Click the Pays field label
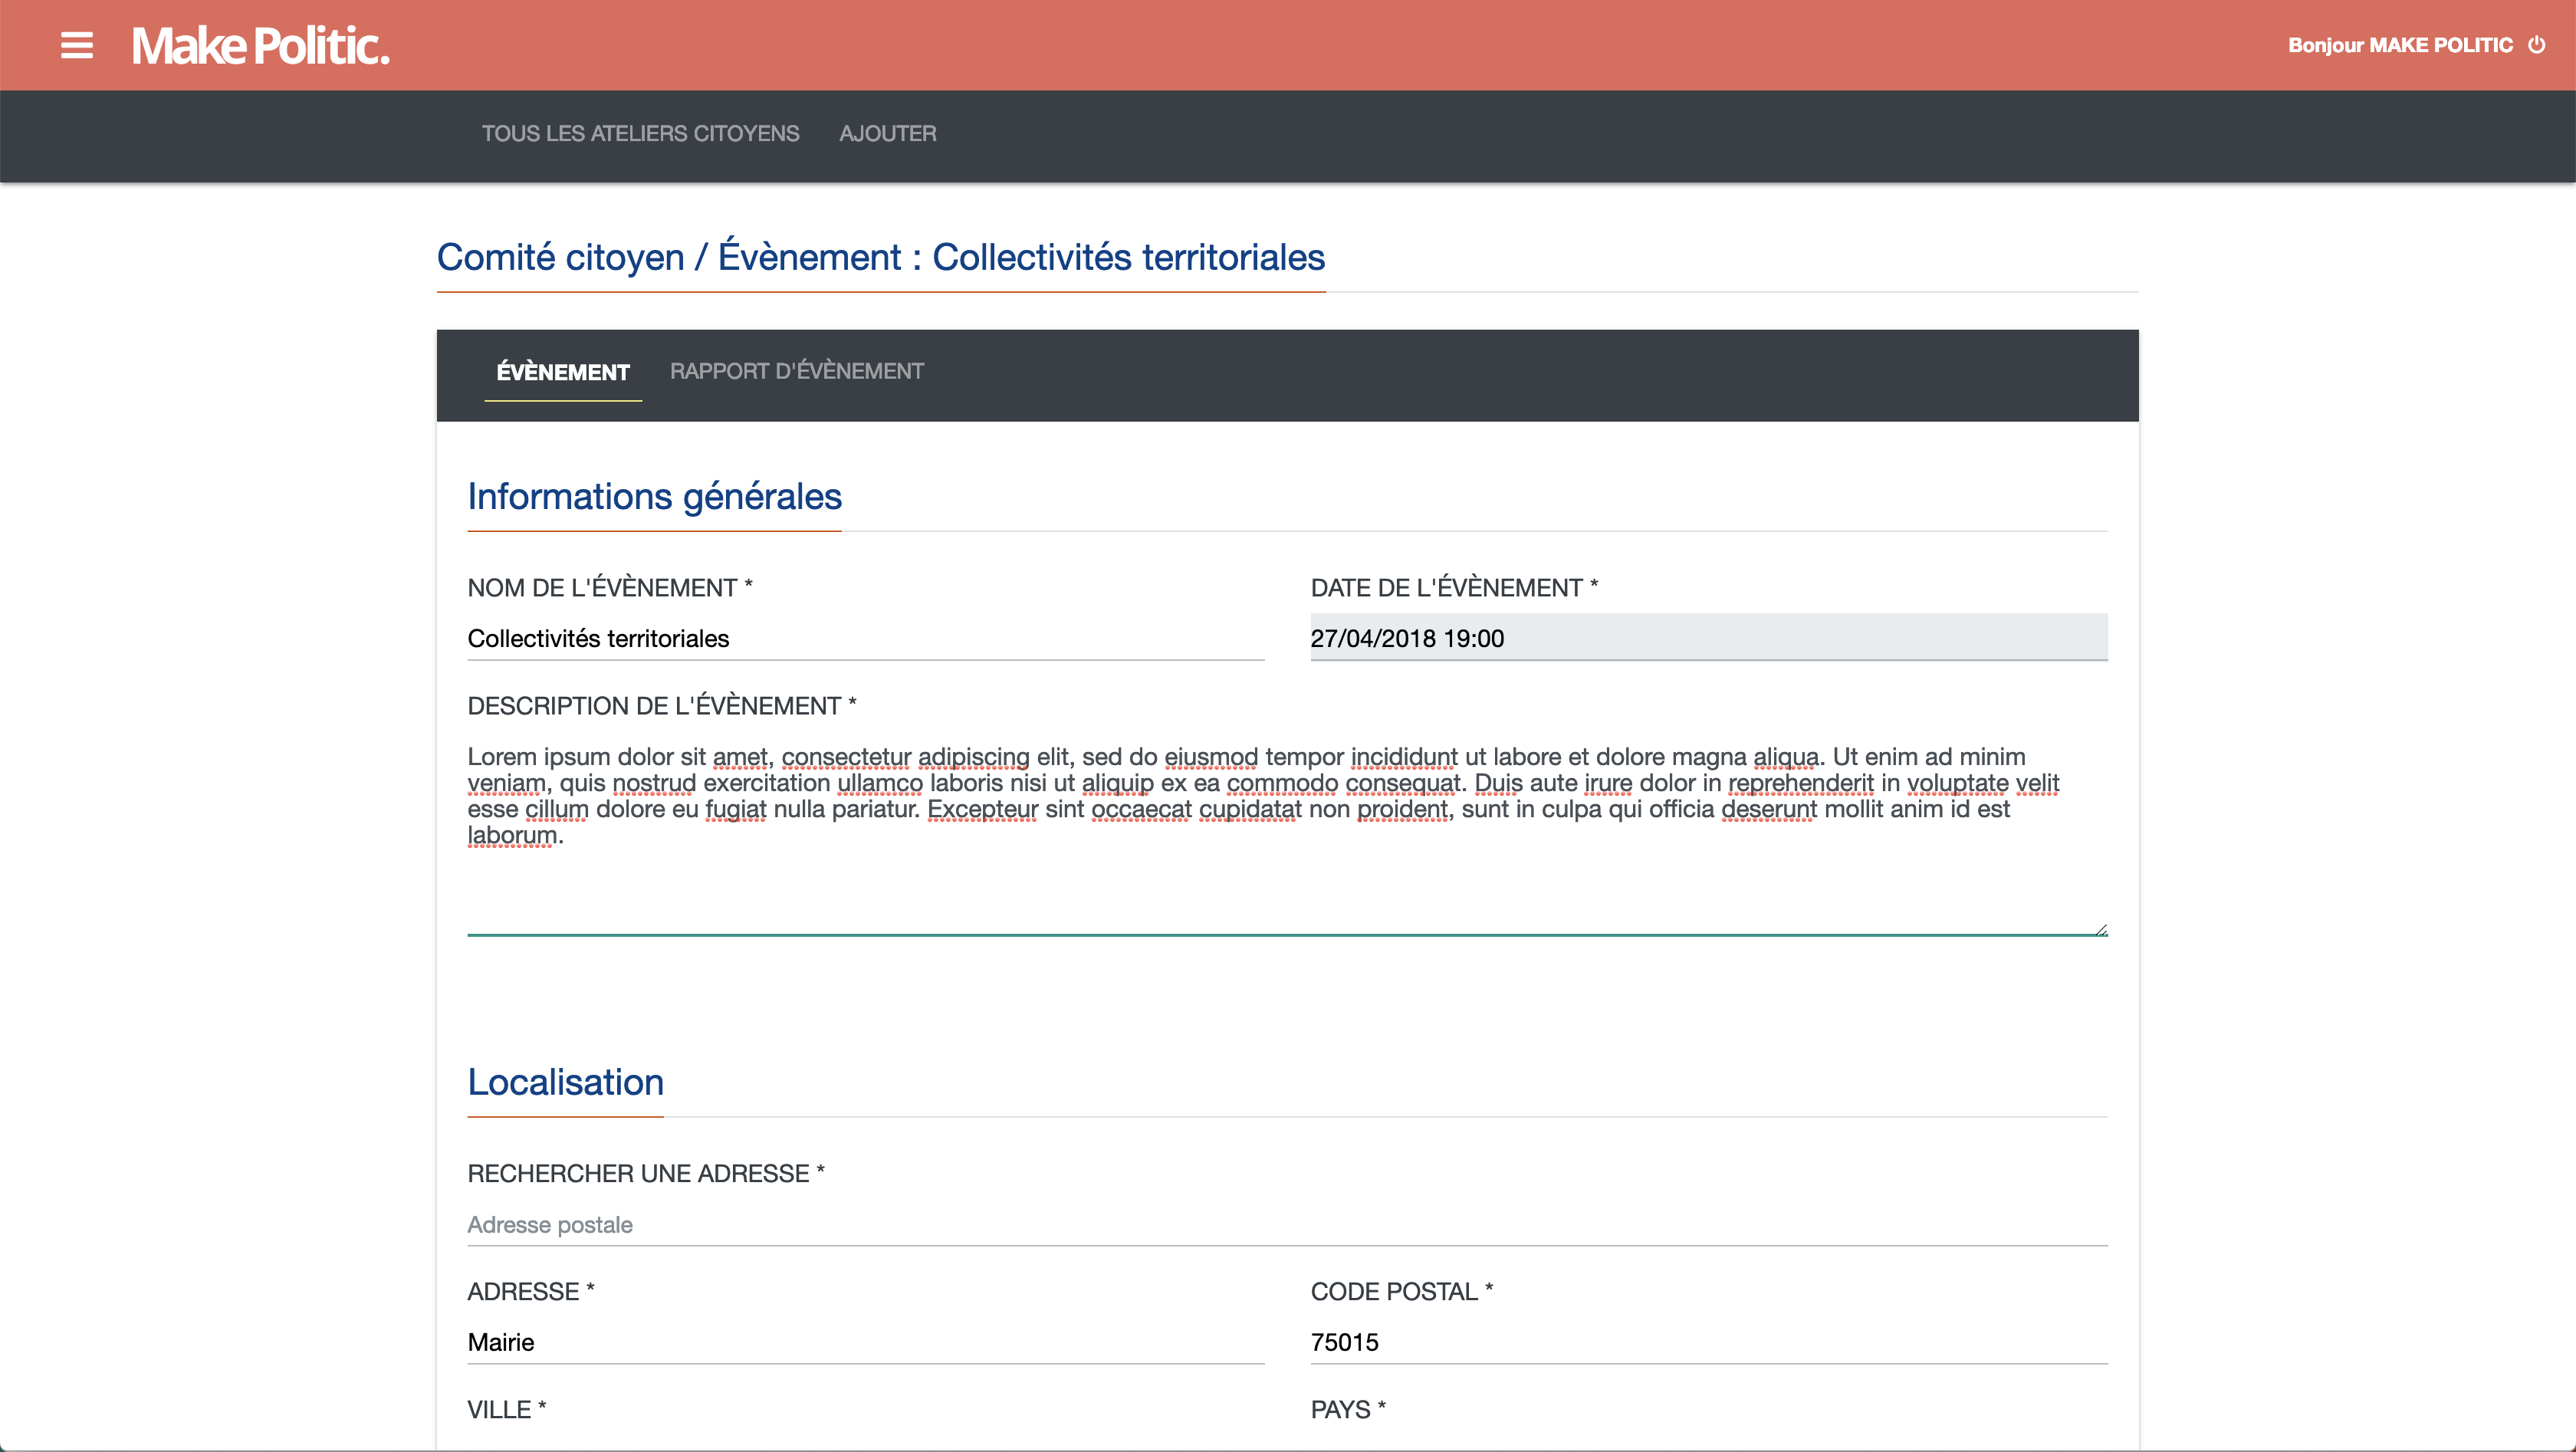This screenshot has width=2576, height=1452. pyautogui.click(x=1347, y=1410)
